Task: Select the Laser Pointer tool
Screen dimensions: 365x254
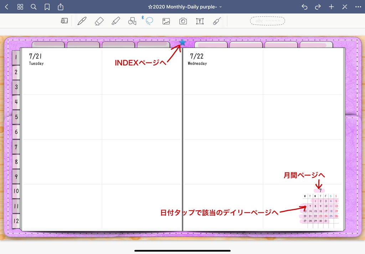Action: click(217, 21)
